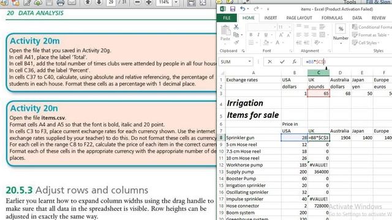Toggle Bold formatting in Excel
Viewport: 392px width, 220px height.
[251, 35]
